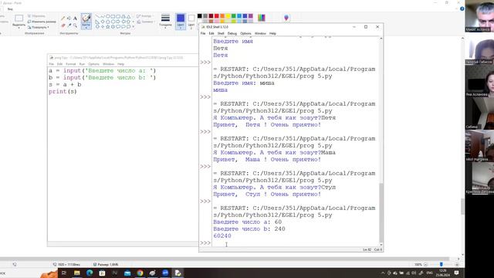Open Debug menu in IDLE Shell
This screenshot has height=278, width=494.
tap(232, 33)
